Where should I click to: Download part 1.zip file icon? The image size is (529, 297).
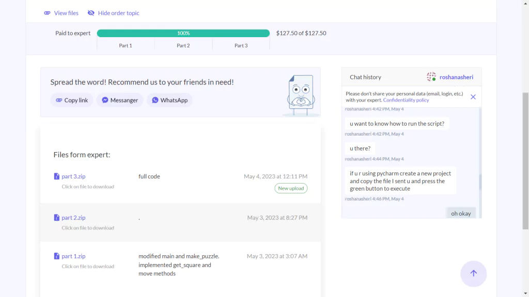pyautogui.click(x=57, y=256)
